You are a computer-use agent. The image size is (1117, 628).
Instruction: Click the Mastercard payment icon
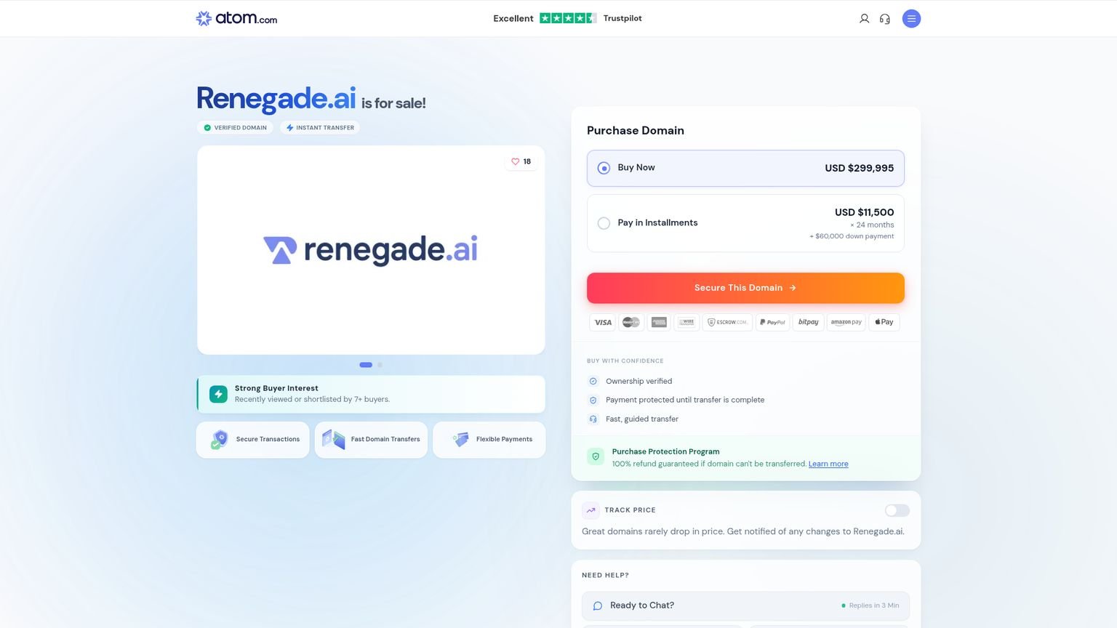tap(631, 322)
